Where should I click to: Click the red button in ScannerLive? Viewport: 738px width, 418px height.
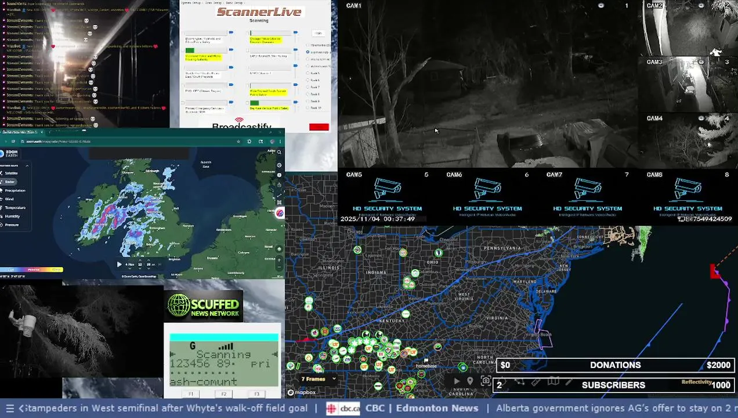[319, 127]
